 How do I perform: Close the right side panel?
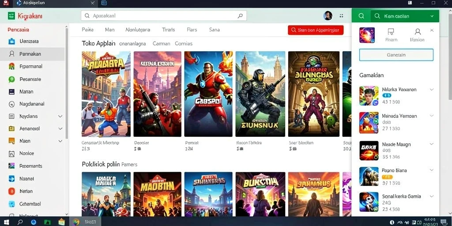click(x=432, y=30)
